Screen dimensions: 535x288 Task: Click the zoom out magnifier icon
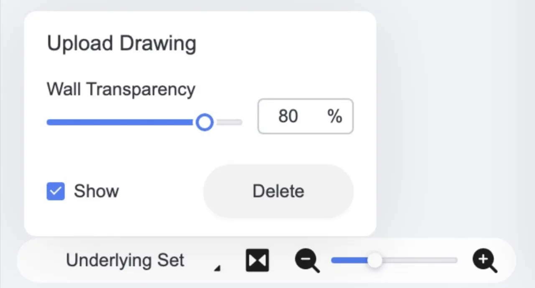[x=307, y=260]
